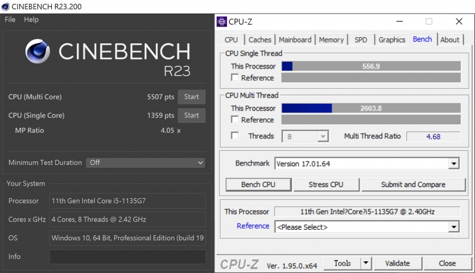Viewport: 475px width, 273px height.
Task: Click the Cinebench R23 sphere logo
Action: coord(38,51)
